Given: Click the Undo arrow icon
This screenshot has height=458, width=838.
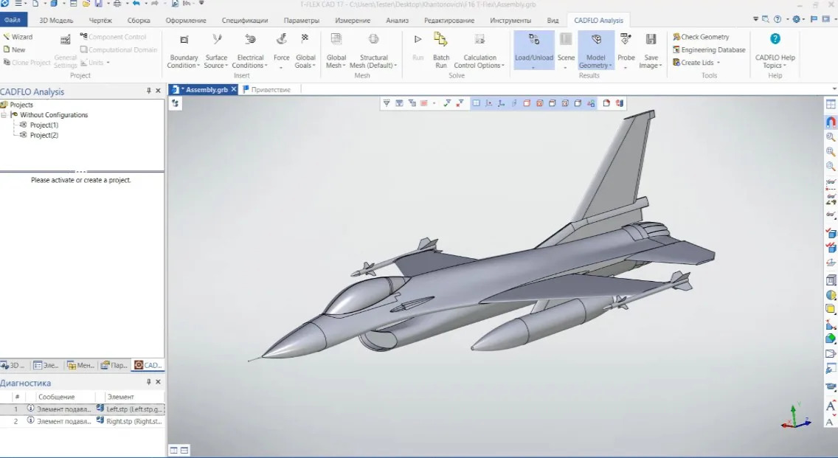Looking at the screenshot, I should 136,4.
